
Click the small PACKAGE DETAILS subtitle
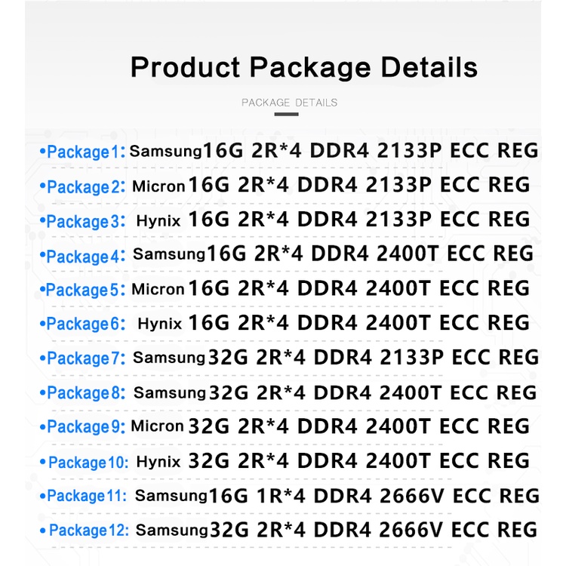tap(289, 103)
